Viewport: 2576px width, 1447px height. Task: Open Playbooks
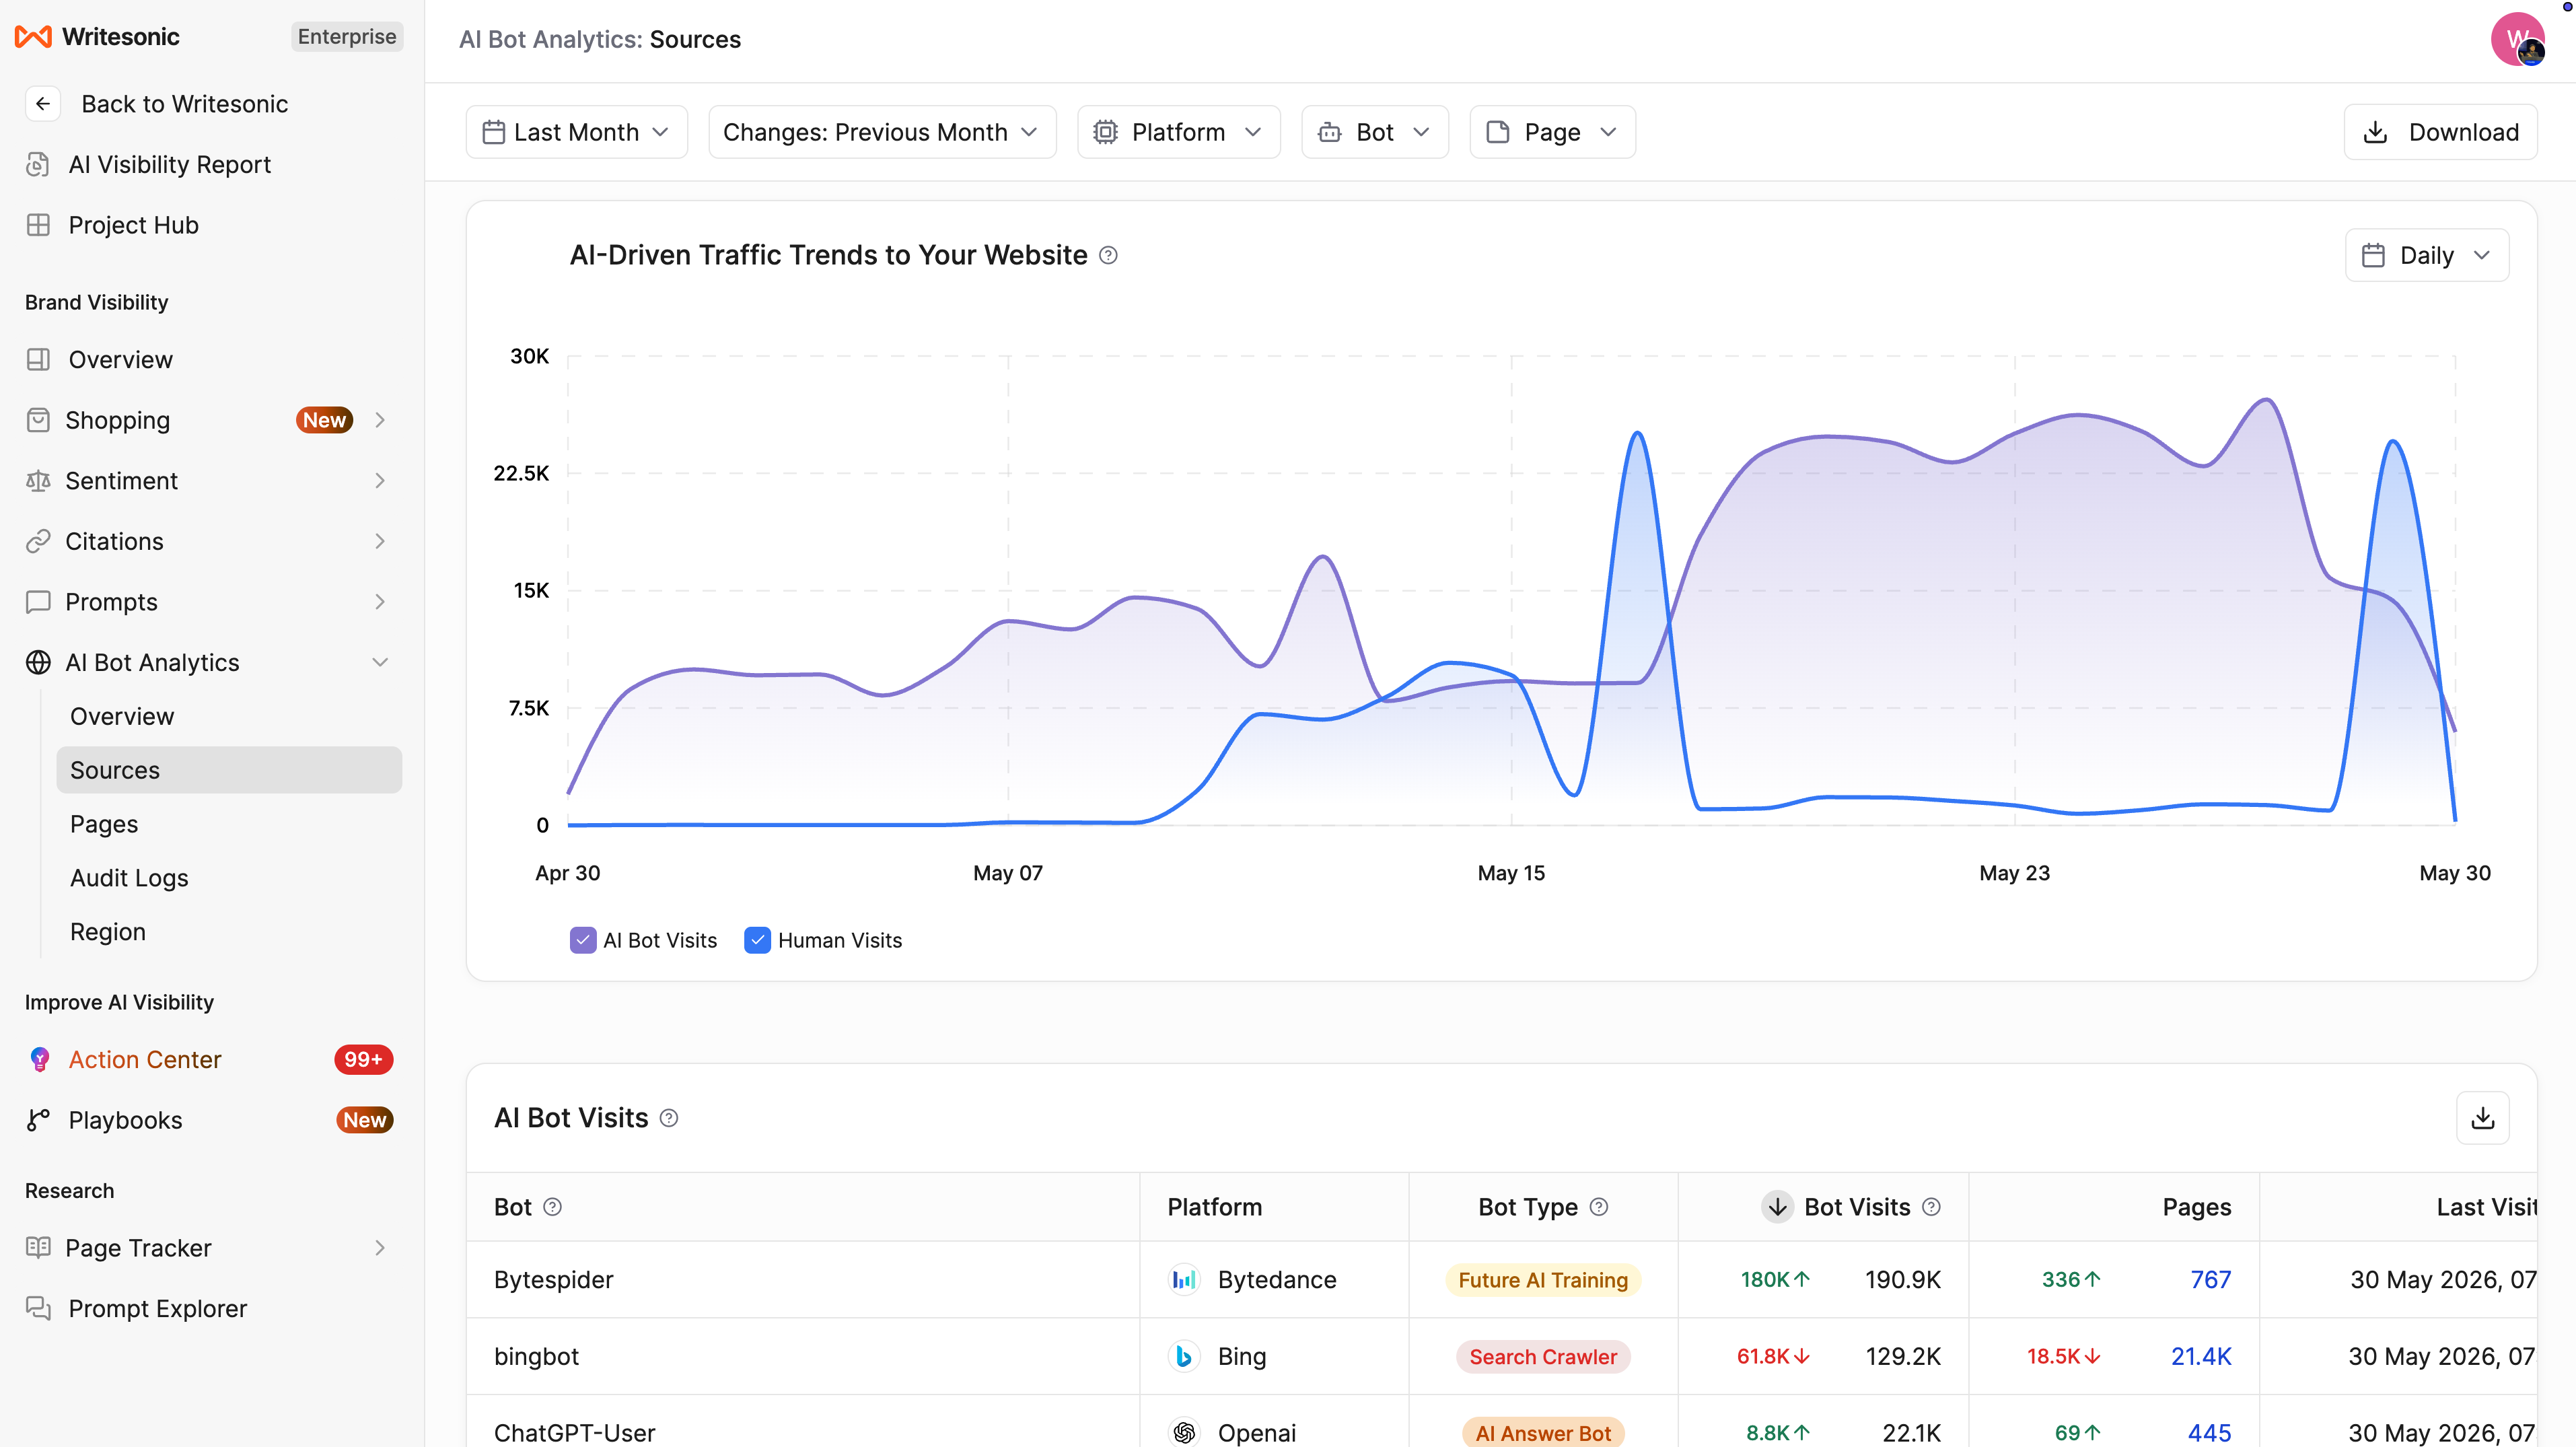(x=125, y=1120)
